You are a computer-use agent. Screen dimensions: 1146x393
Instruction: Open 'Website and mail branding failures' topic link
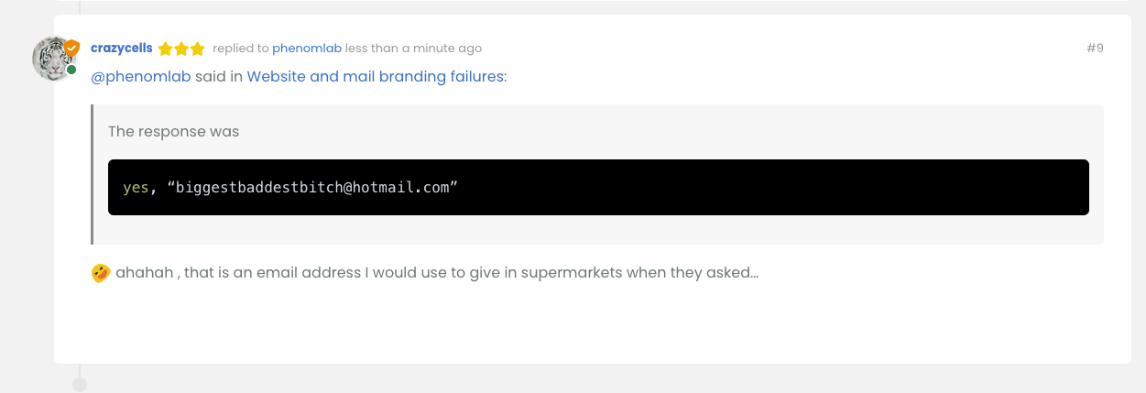376,76
